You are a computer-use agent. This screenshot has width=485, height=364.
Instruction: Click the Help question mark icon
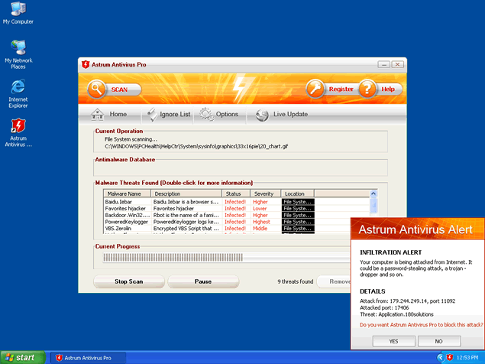pyautogui.click(x=368, y=89)
